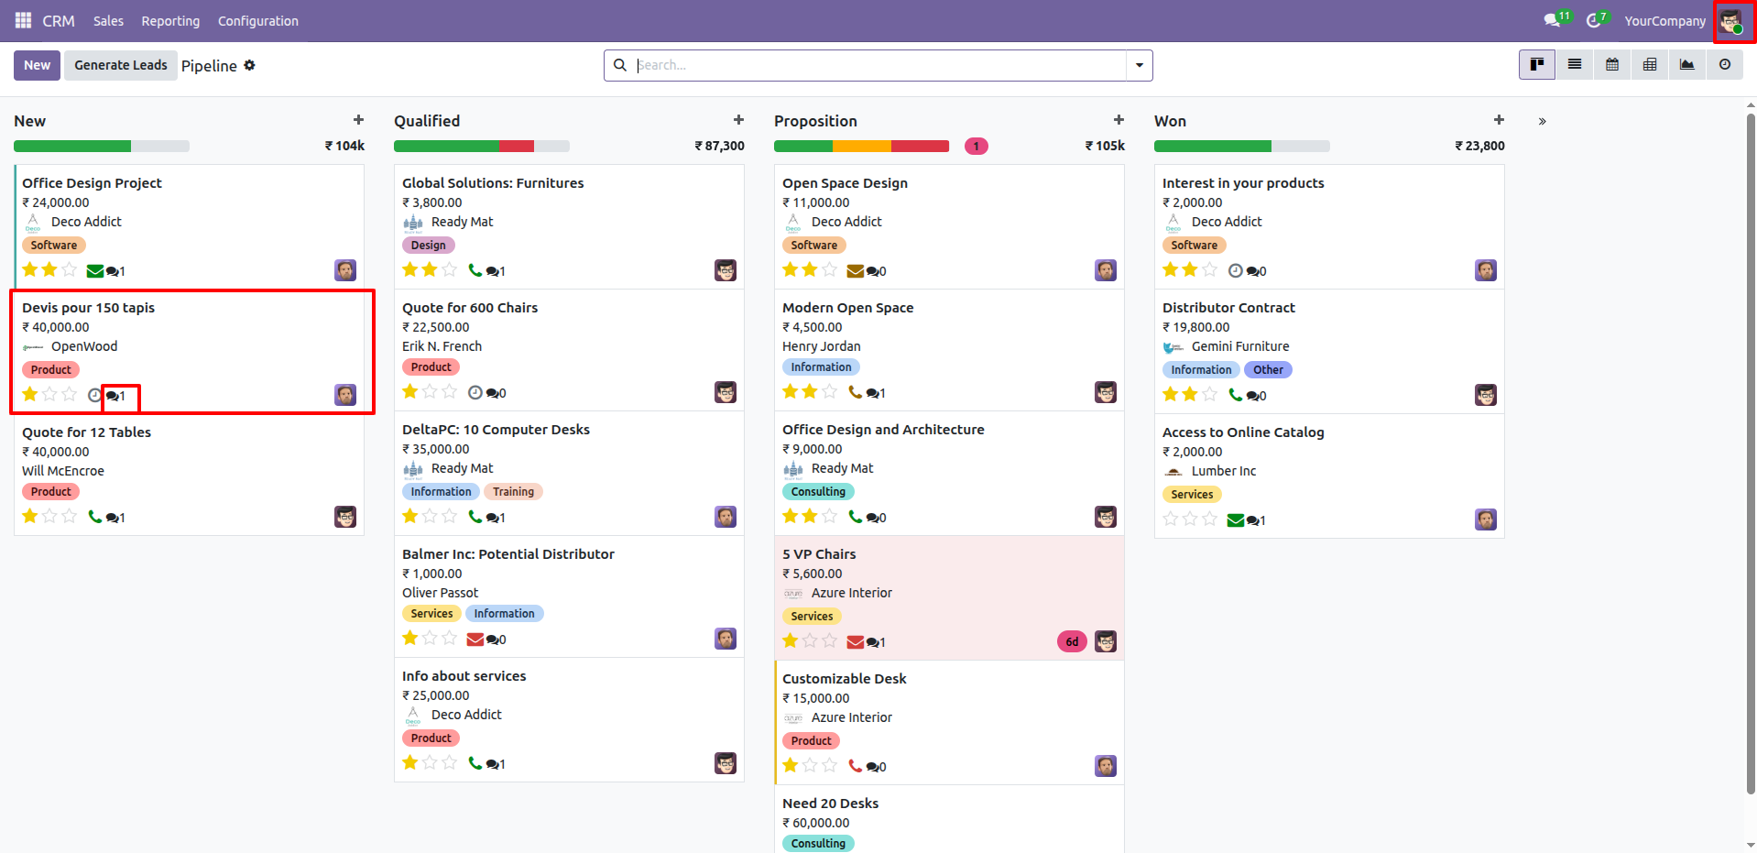Switch to Calendar view
1757x853 pixels.
(1612, 65)
